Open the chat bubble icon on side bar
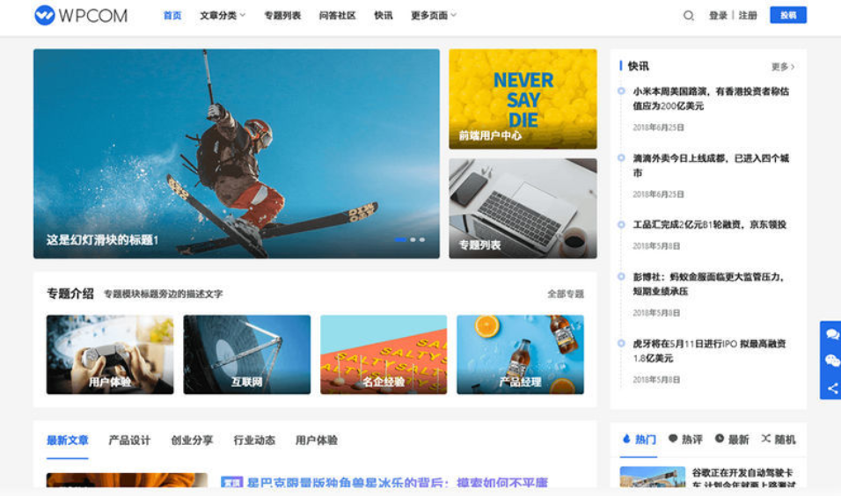The height and width of the screenshot is (496, 841). [x=832, y=334]
